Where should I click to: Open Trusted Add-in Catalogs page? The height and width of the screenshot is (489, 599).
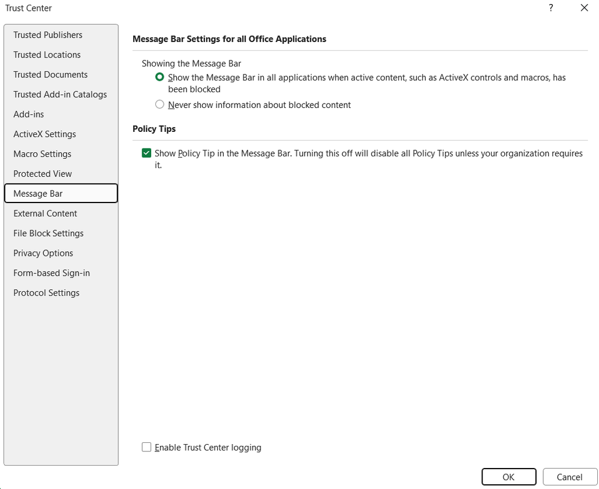coord(60,94)
